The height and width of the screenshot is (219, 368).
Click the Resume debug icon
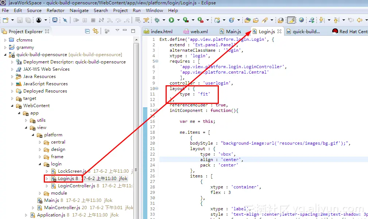coord(76,20)
